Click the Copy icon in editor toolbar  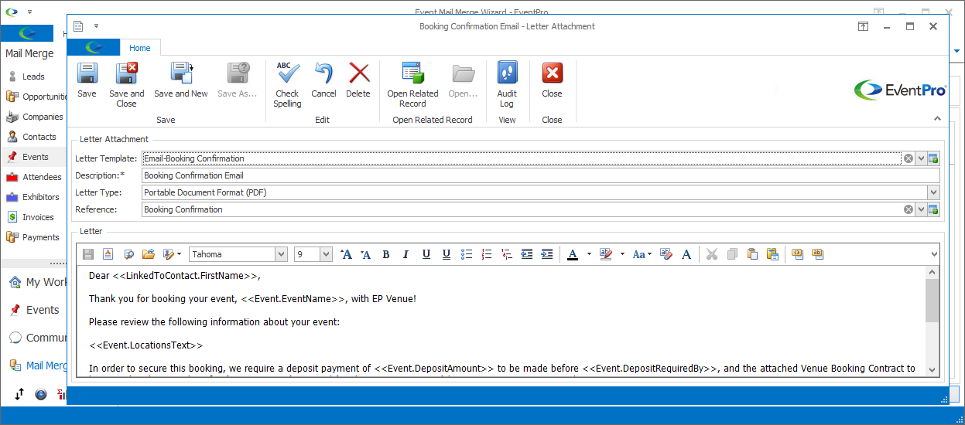click(732, 254)
